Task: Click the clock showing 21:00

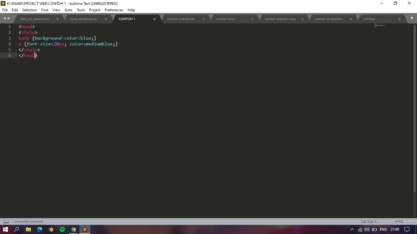Action: [x=395, y=229]
